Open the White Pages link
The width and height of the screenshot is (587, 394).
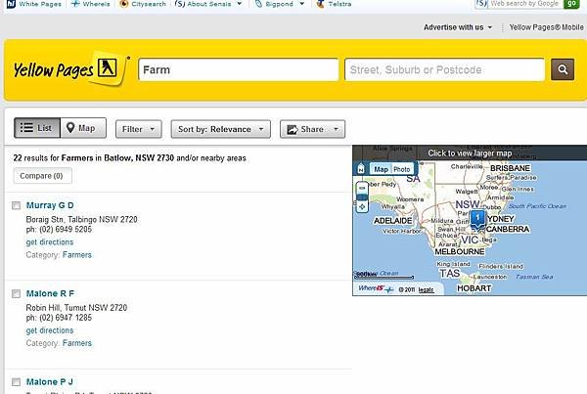(x=40, y=4)
